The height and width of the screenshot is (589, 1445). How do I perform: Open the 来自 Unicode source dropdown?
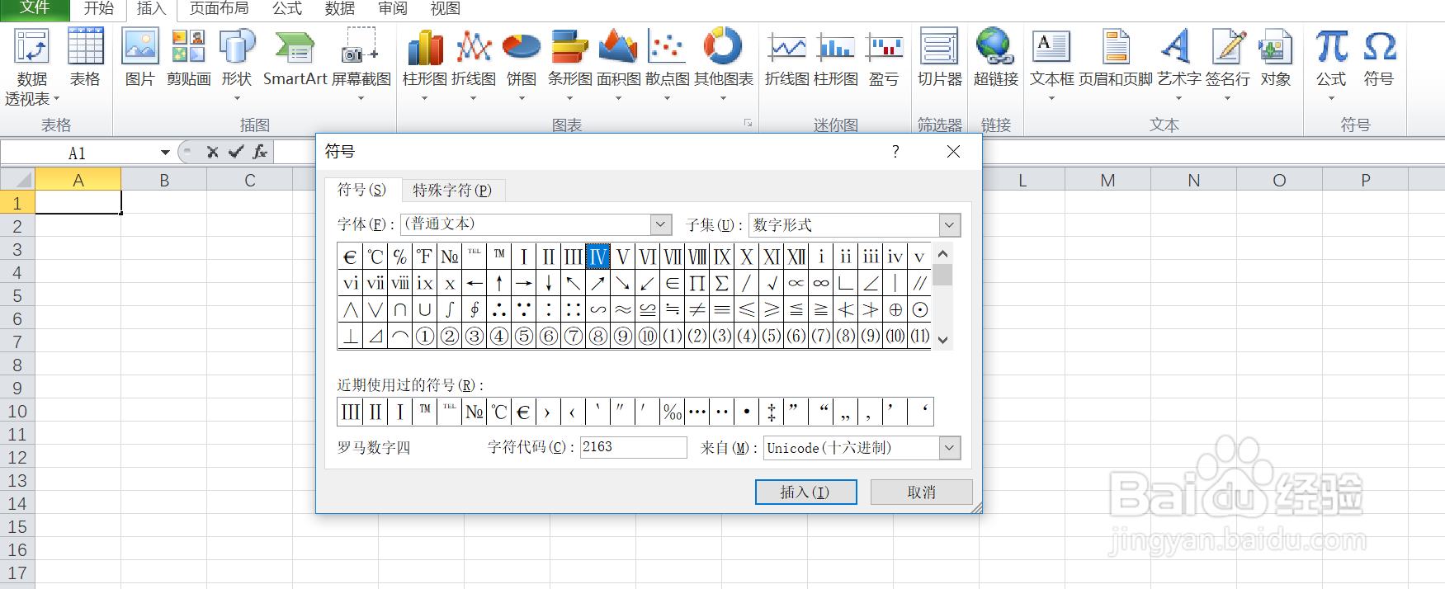[x=950, y=448]
